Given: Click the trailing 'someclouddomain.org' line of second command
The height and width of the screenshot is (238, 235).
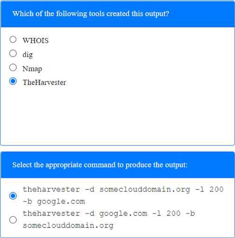Looking at the screenshot, I should coord(68,225).
